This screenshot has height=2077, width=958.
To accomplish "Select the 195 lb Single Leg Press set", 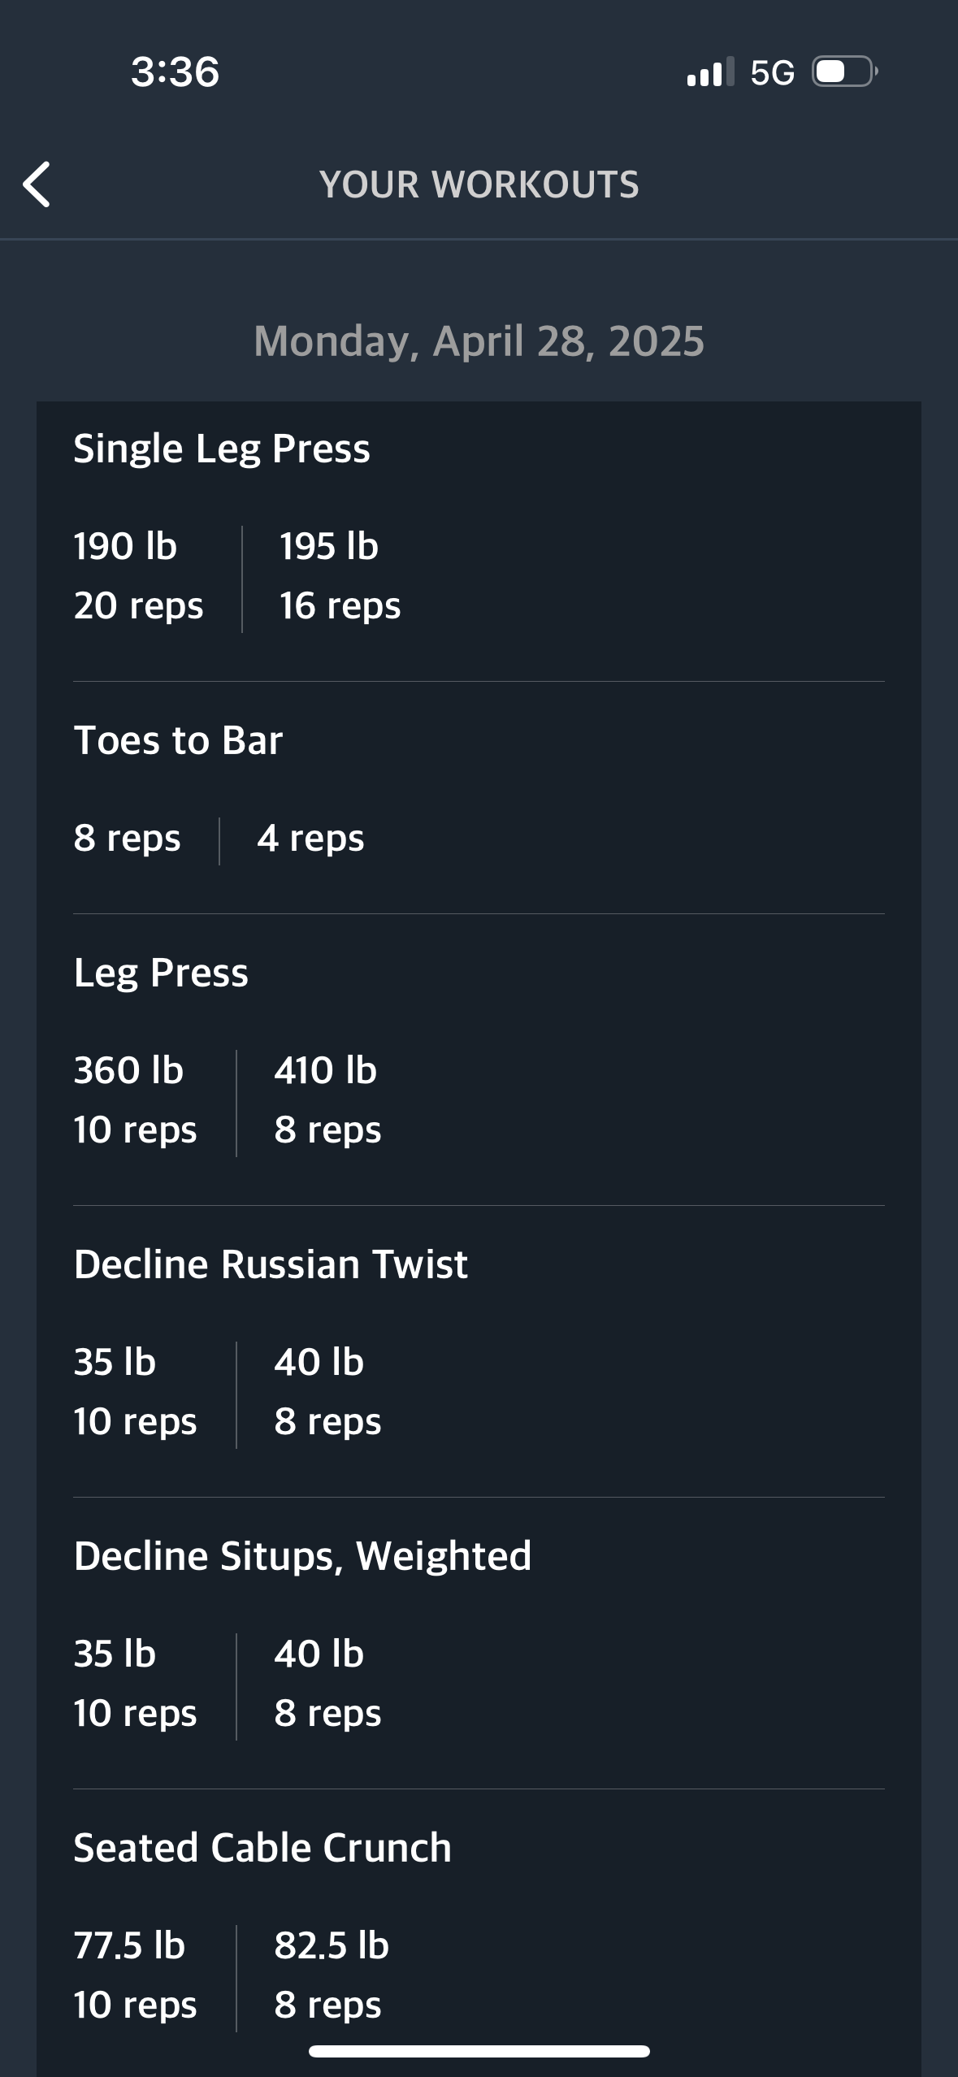I will (x=340, y=576).
